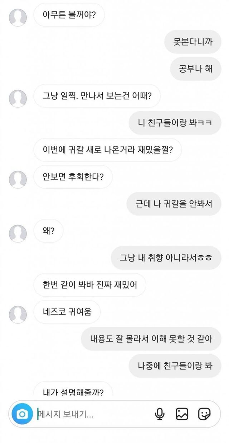This screenshot has width=229, height=443.
Task: Tap profile avatar beside '네즈코 귀여움'
Action: (18, 314)
